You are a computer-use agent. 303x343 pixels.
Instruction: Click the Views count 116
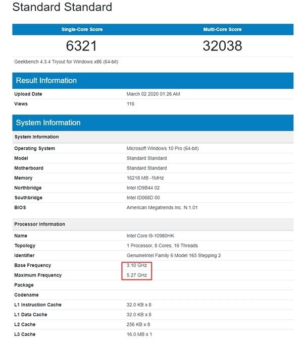[x=130, y=104]
